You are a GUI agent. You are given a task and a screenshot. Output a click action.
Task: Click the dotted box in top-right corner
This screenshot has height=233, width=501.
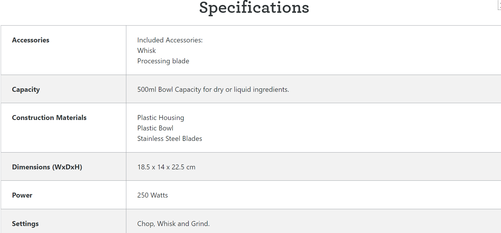pos(499,5)
